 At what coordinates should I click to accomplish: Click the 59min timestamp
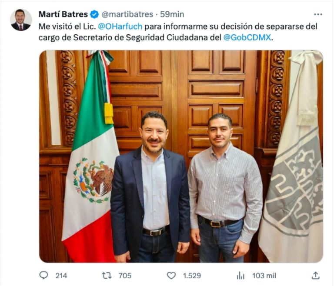tap(172, 14)
